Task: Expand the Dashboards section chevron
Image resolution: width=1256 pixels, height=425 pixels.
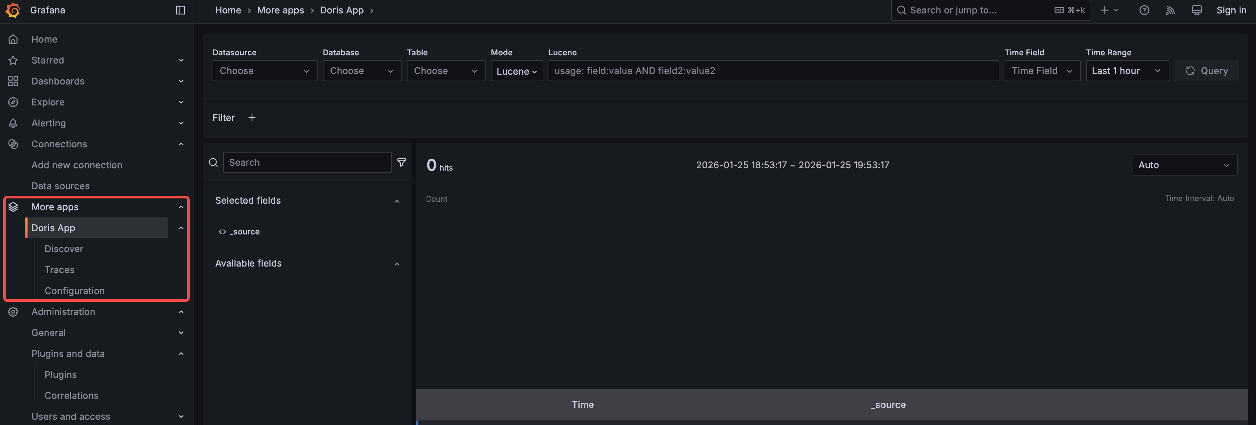Action: pyautogui.click(x=181, y=81)
